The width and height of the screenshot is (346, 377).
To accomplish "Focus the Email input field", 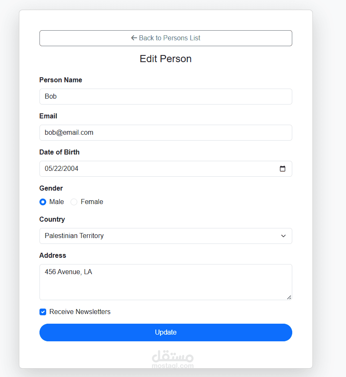I will (165, 133).
